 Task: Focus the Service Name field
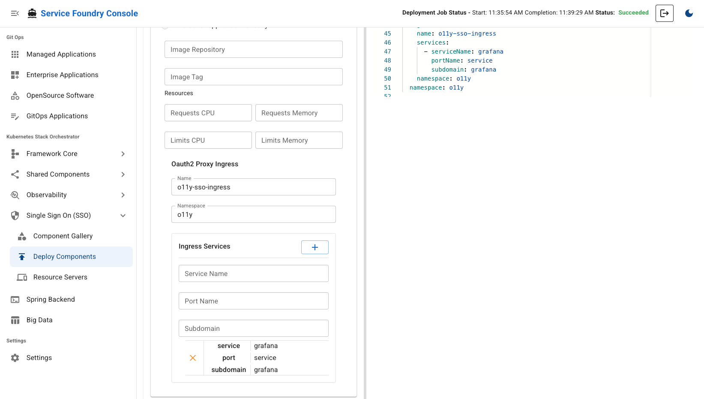pyautogui.click(x=254, y=273)
